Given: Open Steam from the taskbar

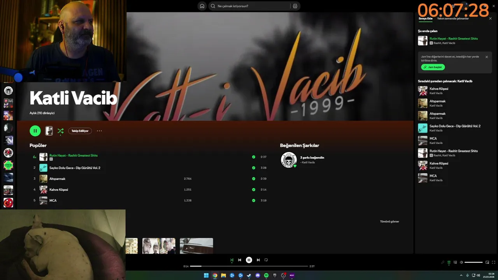Looking at the screenshot, I should pos(249,275).
